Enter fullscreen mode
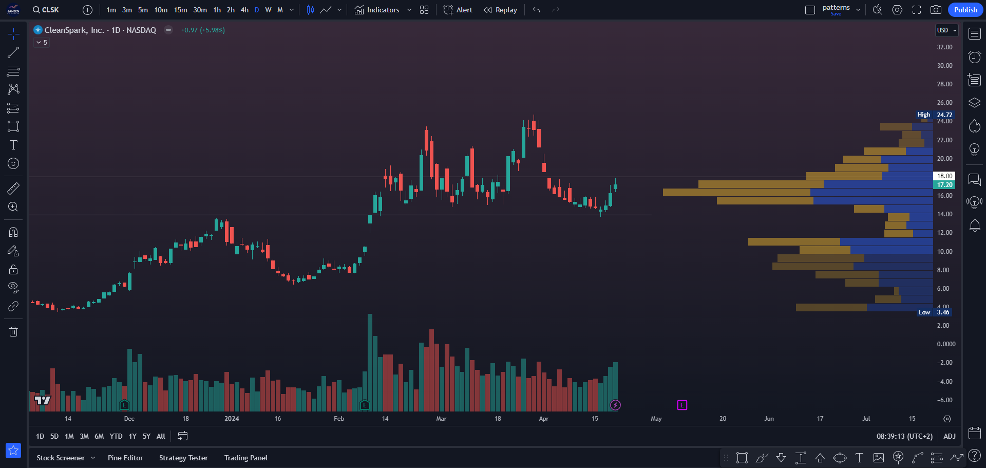This screenshot has width=986, height=468. pos(917,10)
